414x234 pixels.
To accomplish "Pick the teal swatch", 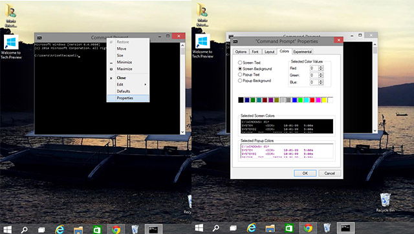I will point(259,100).
